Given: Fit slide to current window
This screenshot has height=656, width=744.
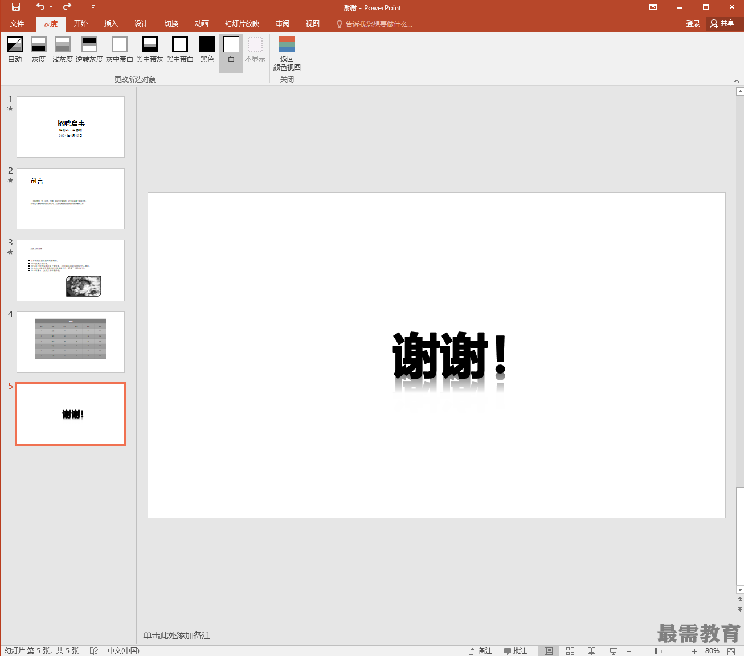Looking at the screenshot, I should tap(731, 651).
